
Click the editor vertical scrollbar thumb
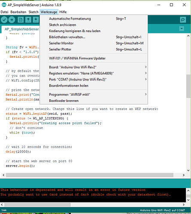(x=188, y=86)
